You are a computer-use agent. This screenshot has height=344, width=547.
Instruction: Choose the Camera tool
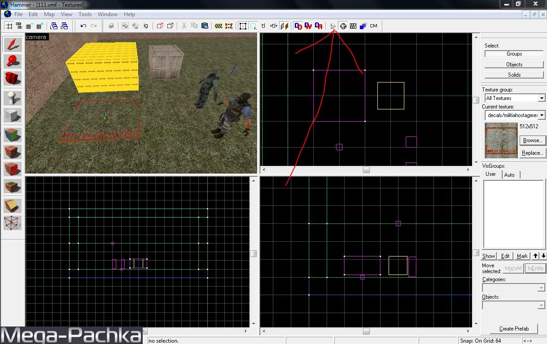[x=13, y=78]
